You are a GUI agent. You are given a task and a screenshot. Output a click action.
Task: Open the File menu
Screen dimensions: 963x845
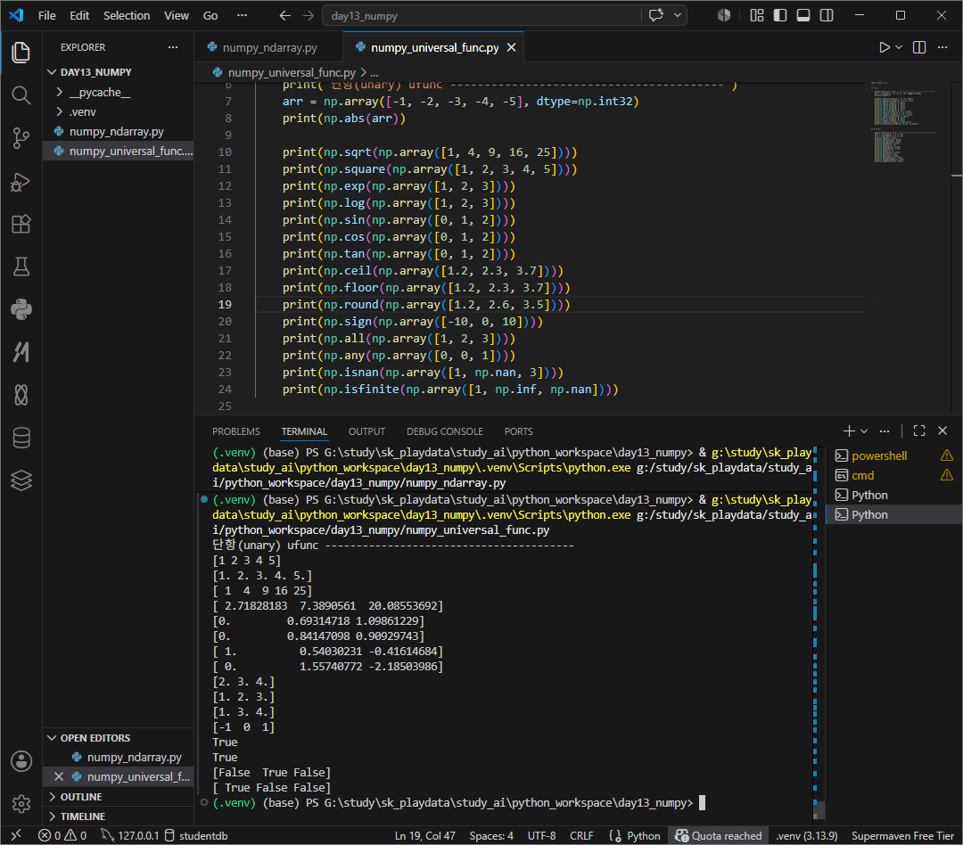point(46,16)
